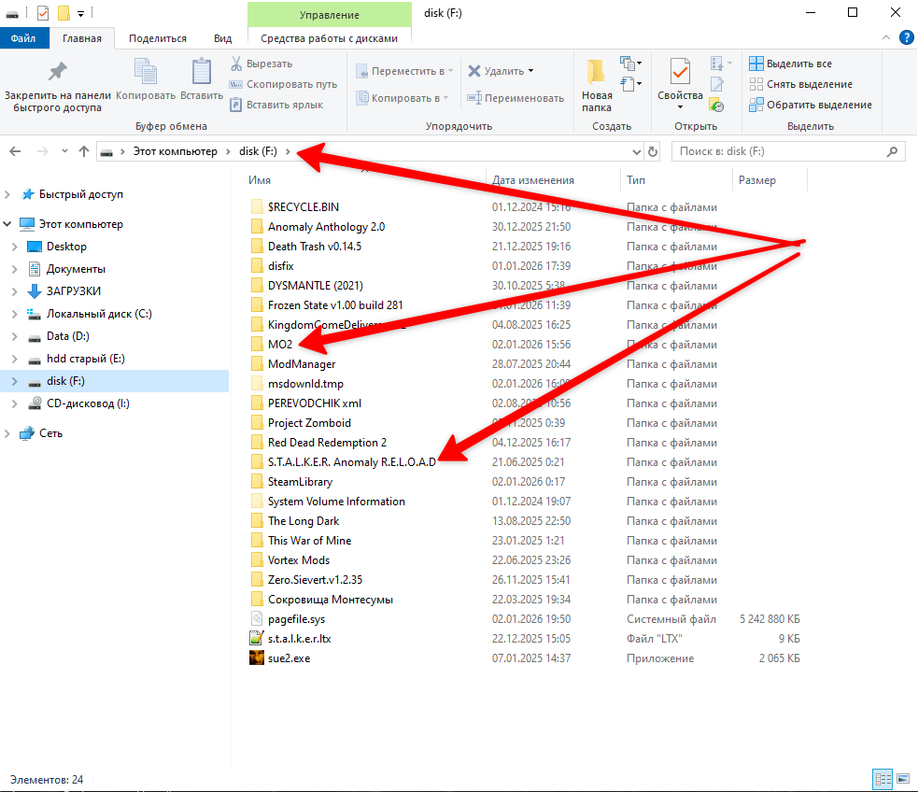Expand the Desktop tree node
The width and height of the screenshot is (918, 792).
(15, 247)
